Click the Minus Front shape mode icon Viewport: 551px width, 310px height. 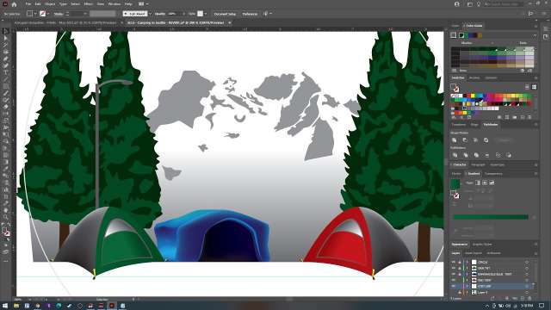pyautogui.click(x=465, y=140)
